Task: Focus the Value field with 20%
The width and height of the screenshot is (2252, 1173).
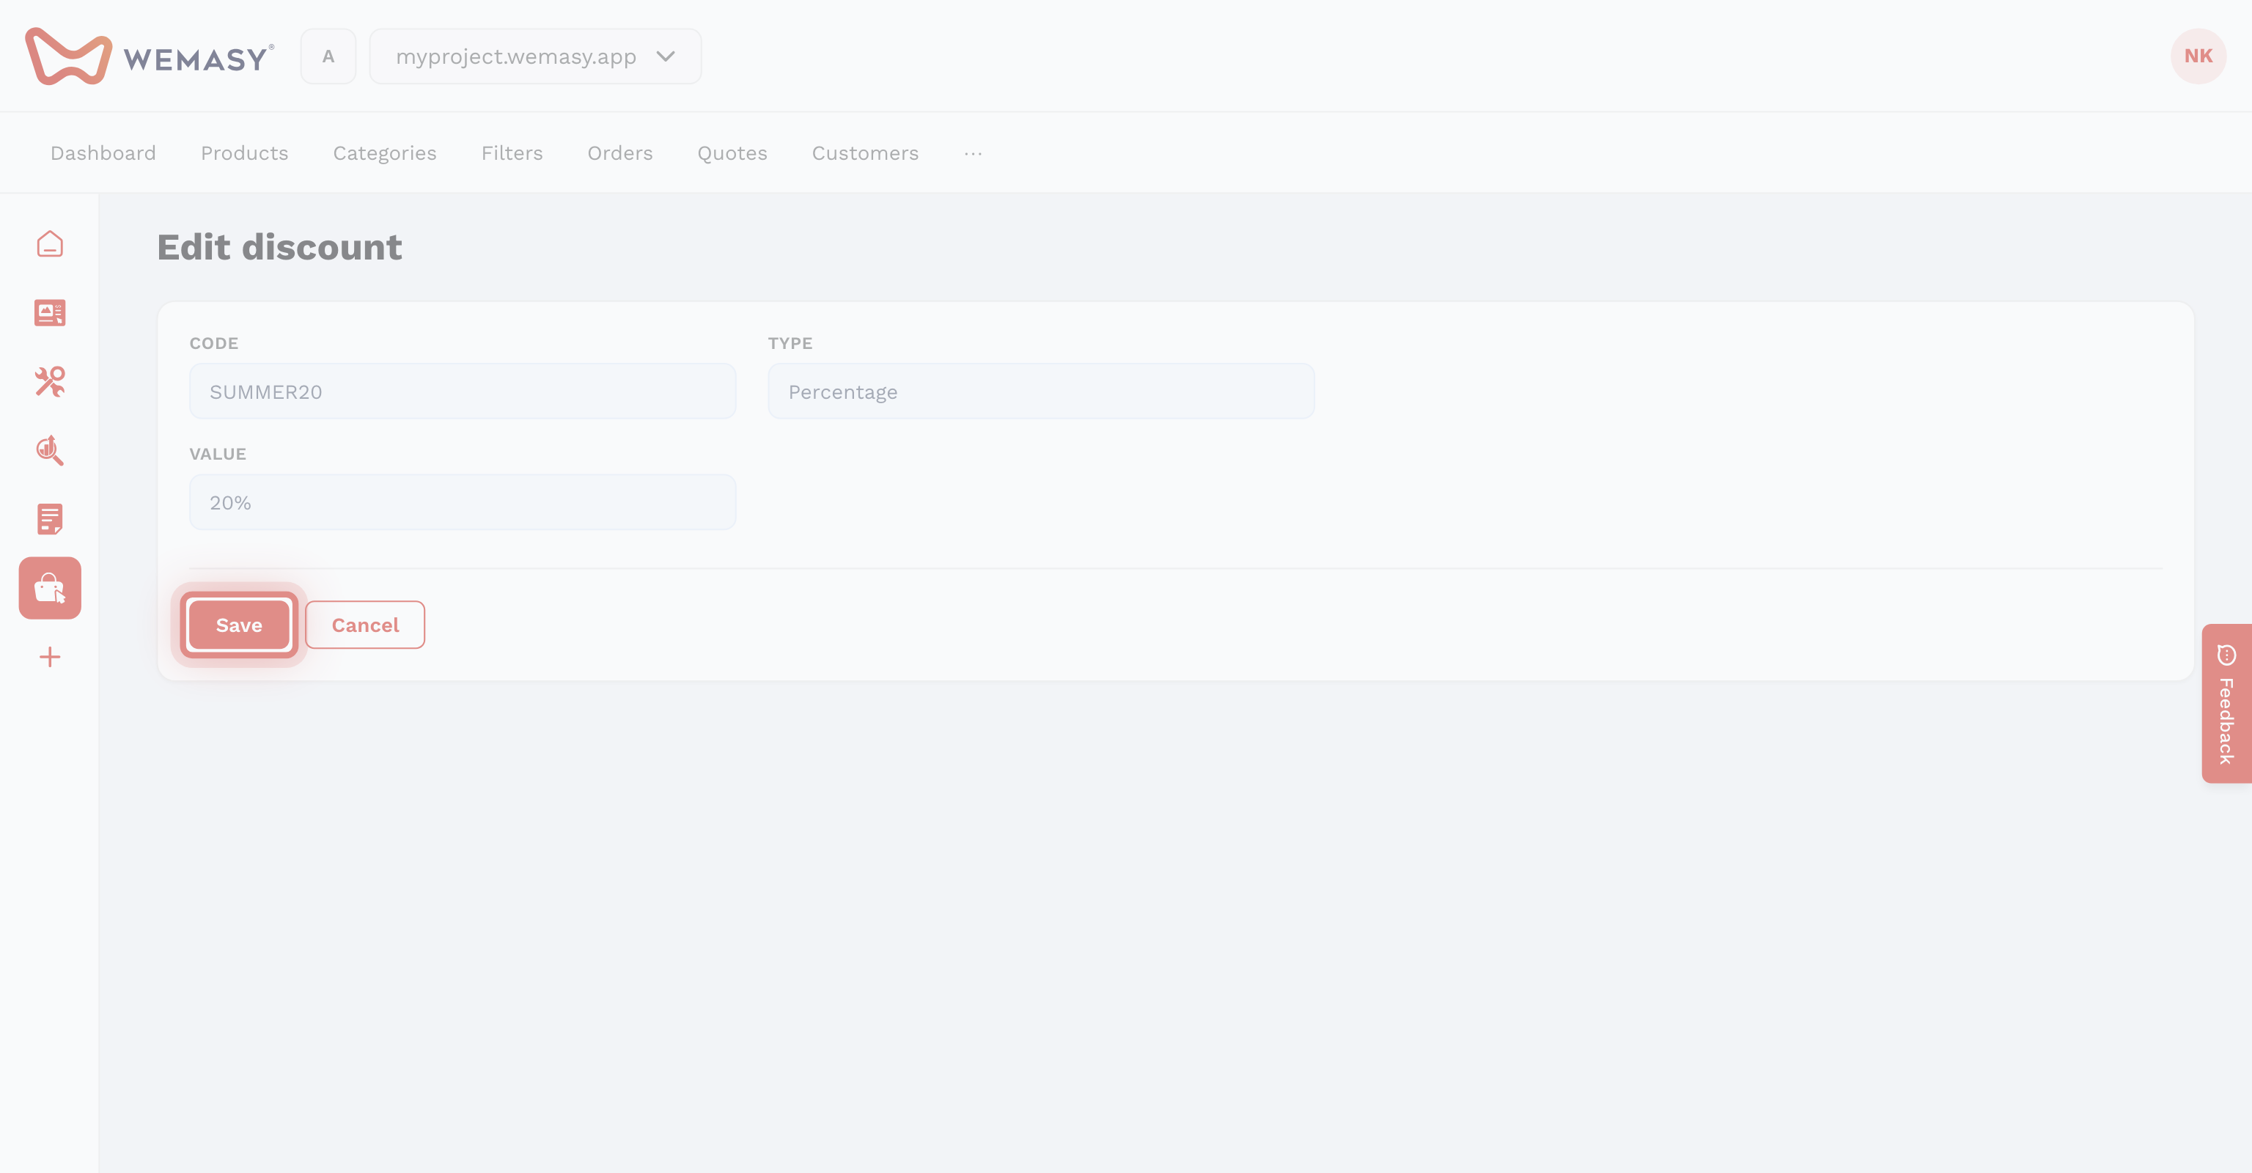Action: click(463, 503)
